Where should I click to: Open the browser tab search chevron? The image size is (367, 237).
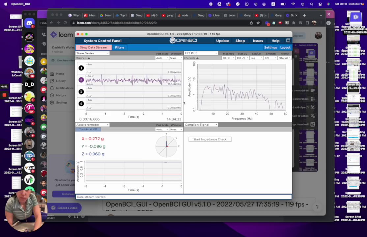321,15
